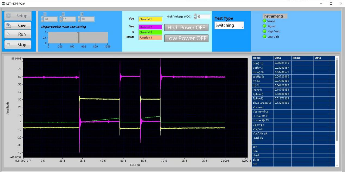Viewport: 345px width, 172px height.
Task: Click the first Items column header
Action: (263, 58)
